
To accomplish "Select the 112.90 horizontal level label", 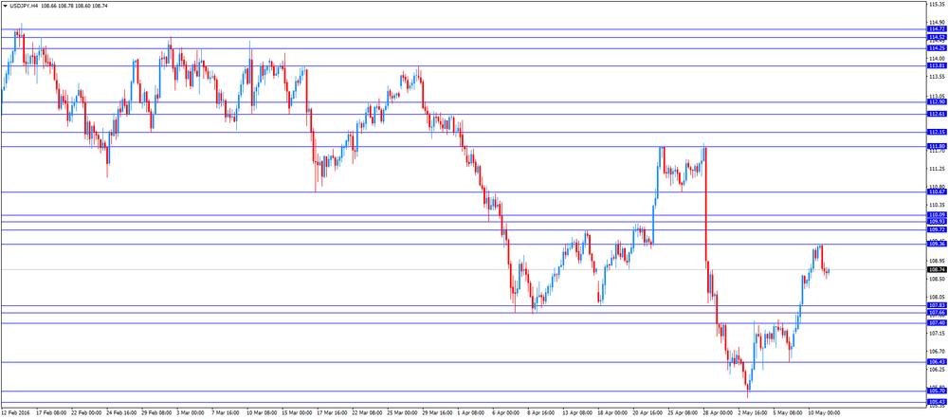I will click(937, 102).
